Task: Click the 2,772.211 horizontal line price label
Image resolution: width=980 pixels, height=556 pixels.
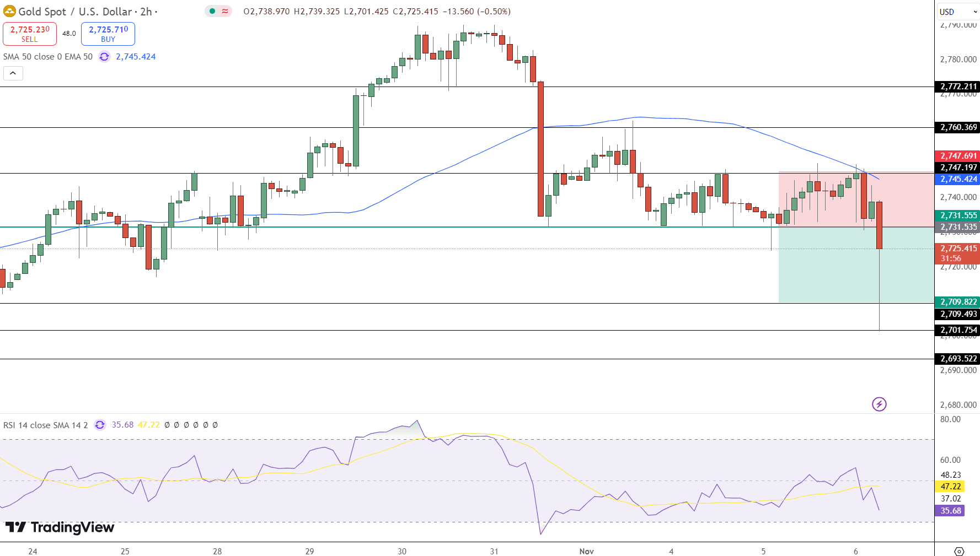Action: [957, 87]
